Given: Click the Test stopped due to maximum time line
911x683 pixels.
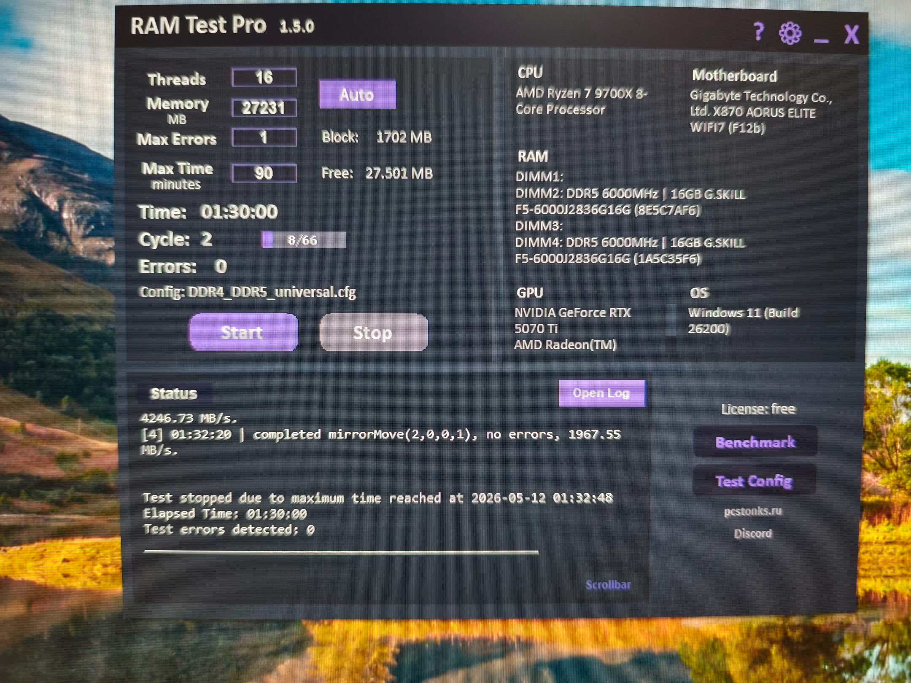Looking at the screenshot, I should (378, 498).
